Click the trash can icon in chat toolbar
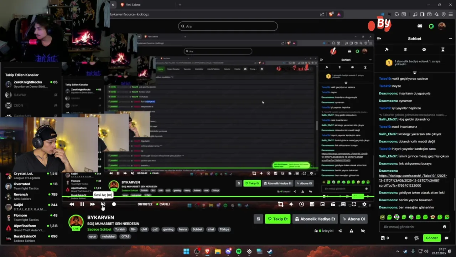The image size is (456, 257). [405, 50]
